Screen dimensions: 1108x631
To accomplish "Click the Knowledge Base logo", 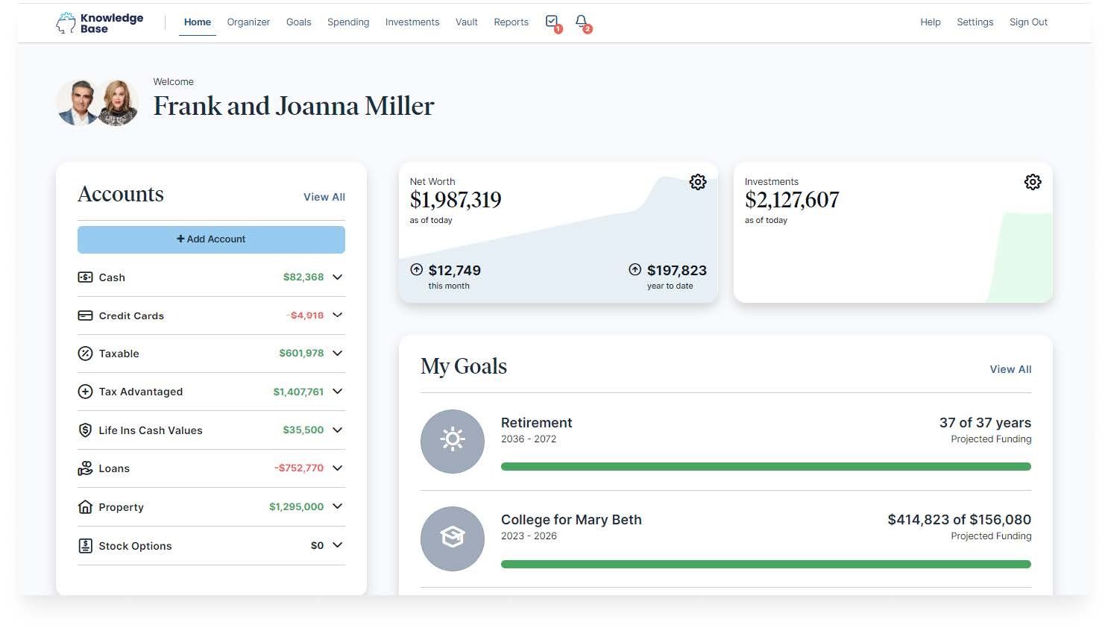I will point(99,23).
